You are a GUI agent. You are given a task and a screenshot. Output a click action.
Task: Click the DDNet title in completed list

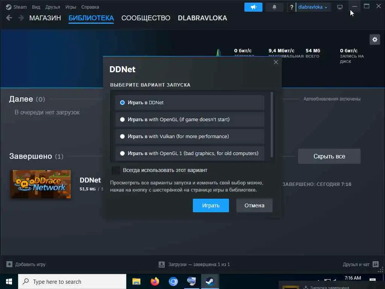coord(90,180)
